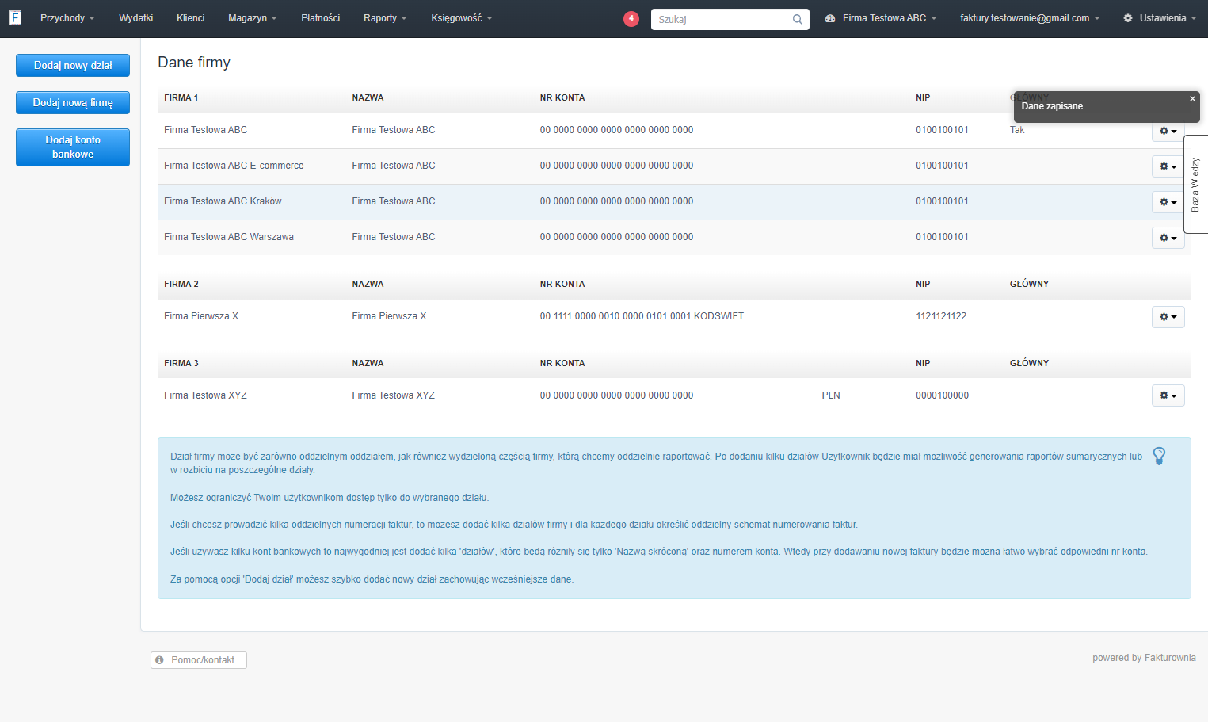Open the Pomoc/kontakt button
The image size is (1208, 722).
199,660
